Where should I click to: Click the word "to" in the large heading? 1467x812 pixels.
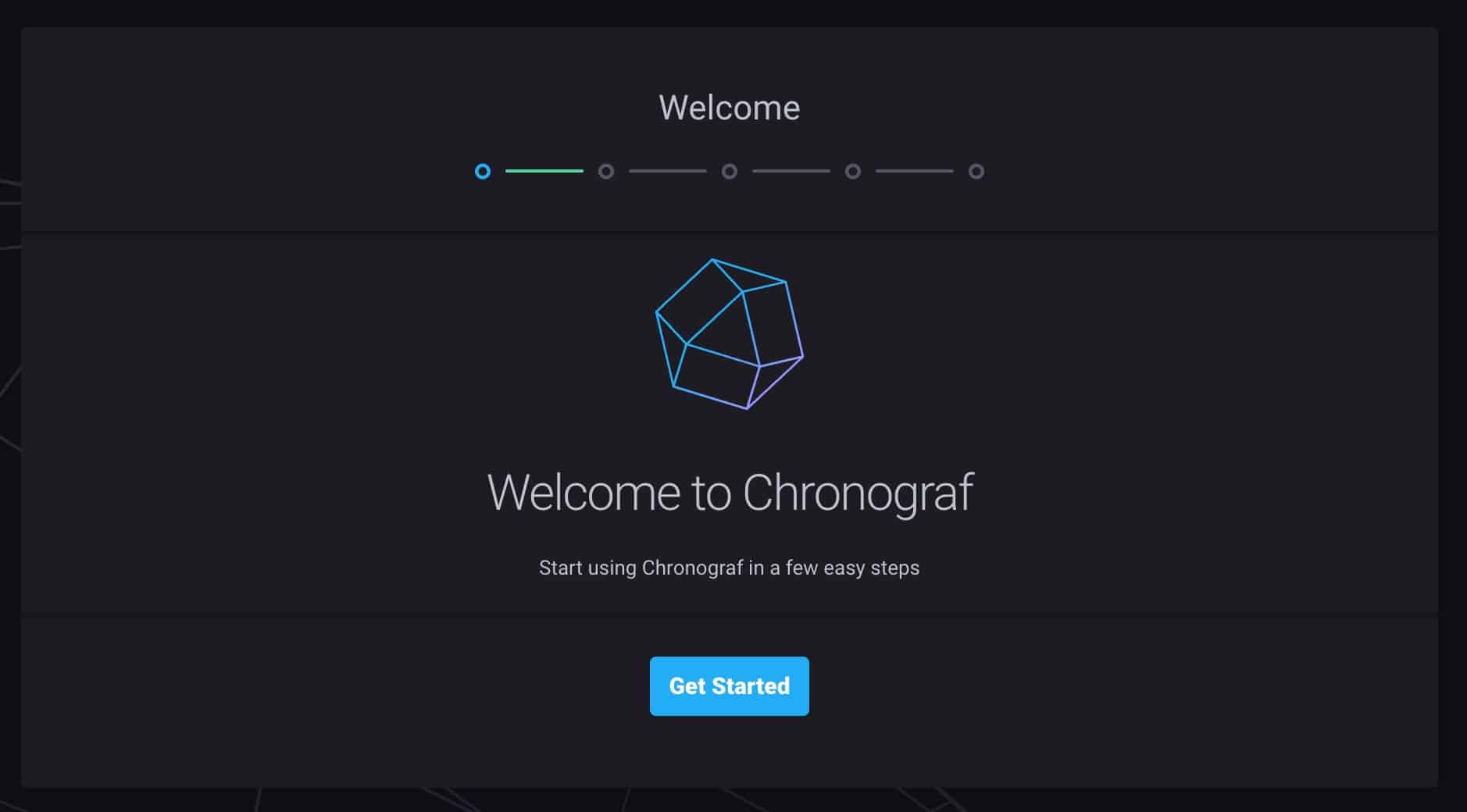[x=711, y=494]
